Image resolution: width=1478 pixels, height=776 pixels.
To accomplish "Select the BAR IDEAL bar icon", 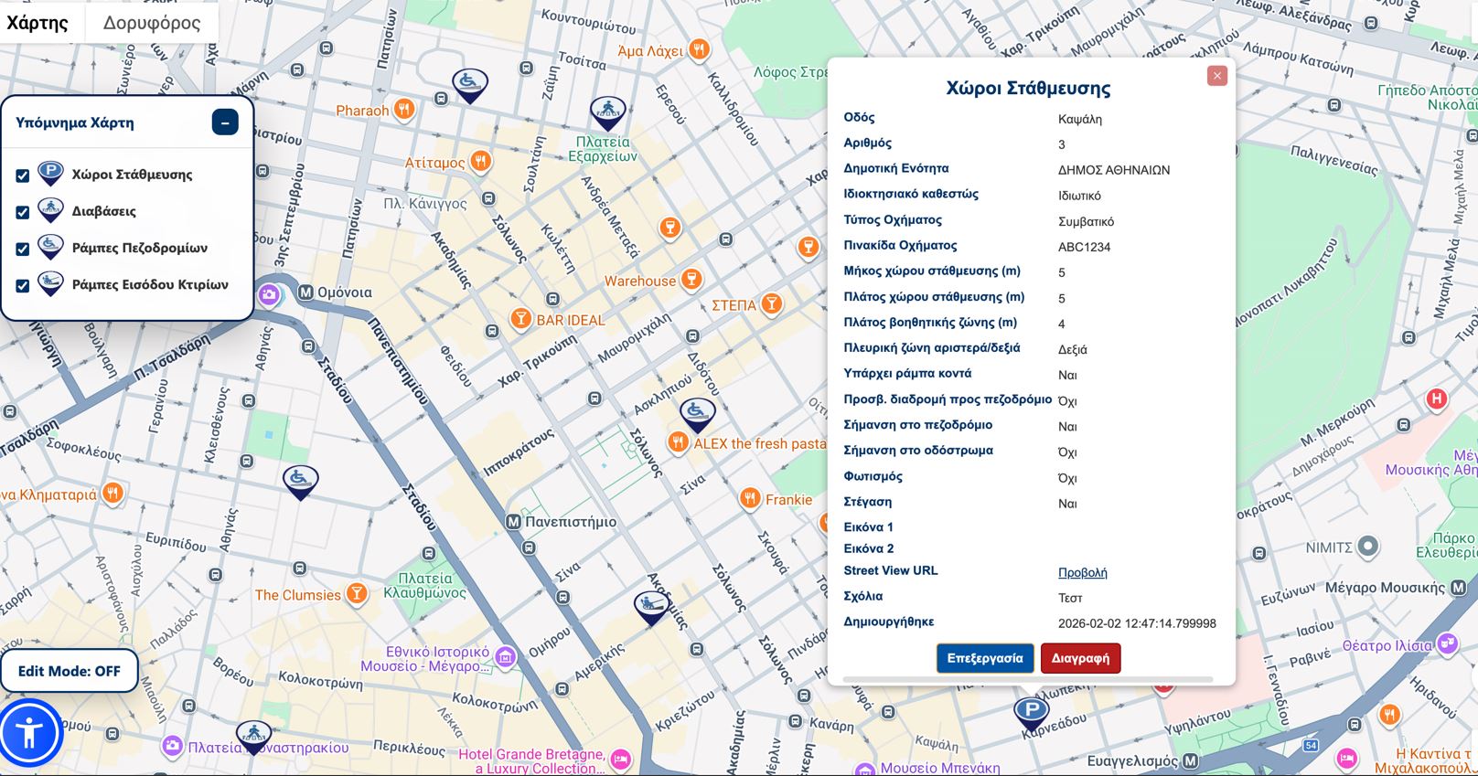I will (x=520, y=319).
